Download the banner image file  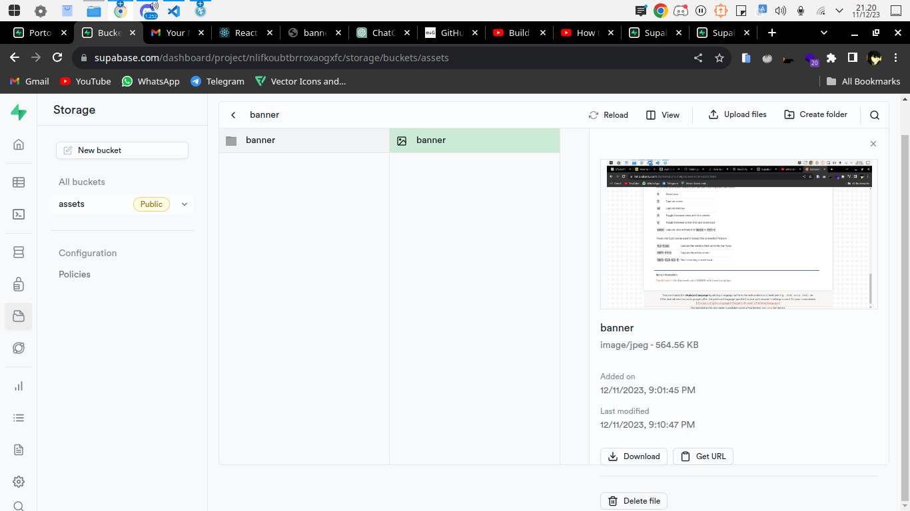[634, 456]
